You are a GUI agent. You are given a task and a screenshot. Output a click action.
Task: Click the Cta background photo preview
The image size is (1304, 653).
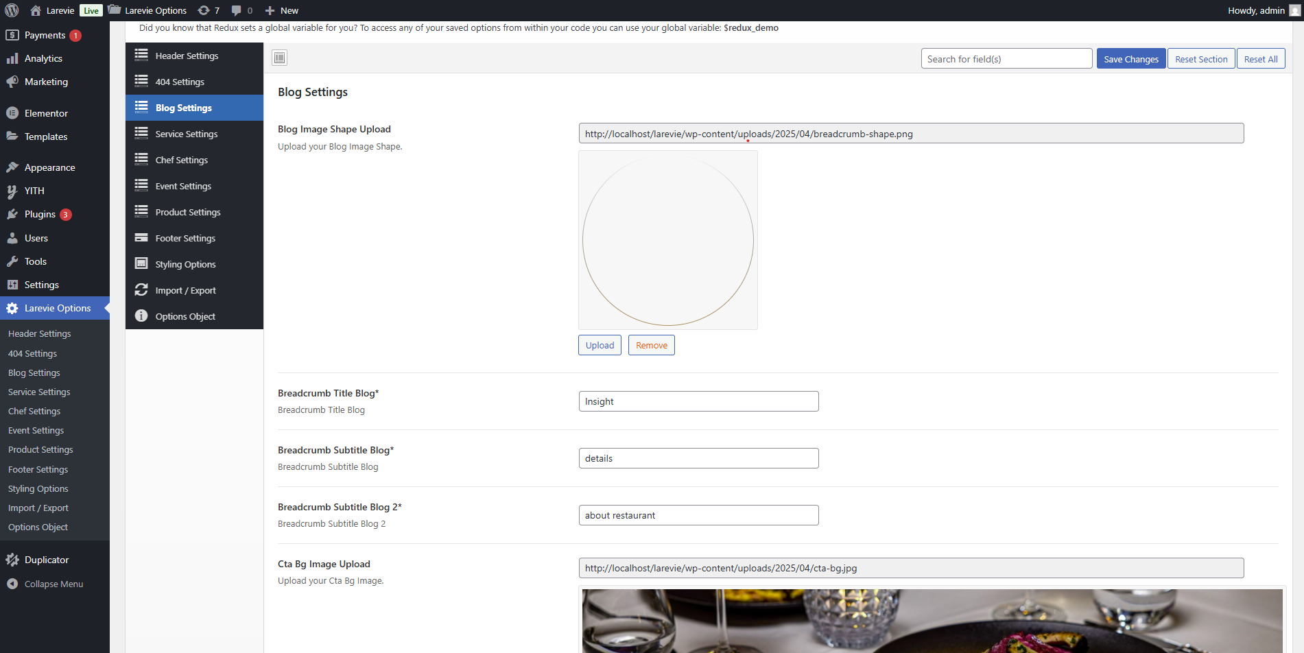[x=932, y=621]
